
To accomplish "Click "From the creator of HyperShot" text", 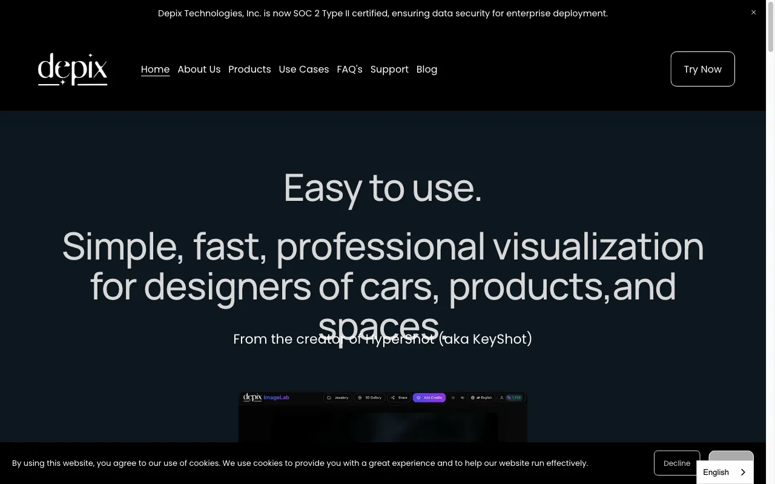I will [383, 339].
